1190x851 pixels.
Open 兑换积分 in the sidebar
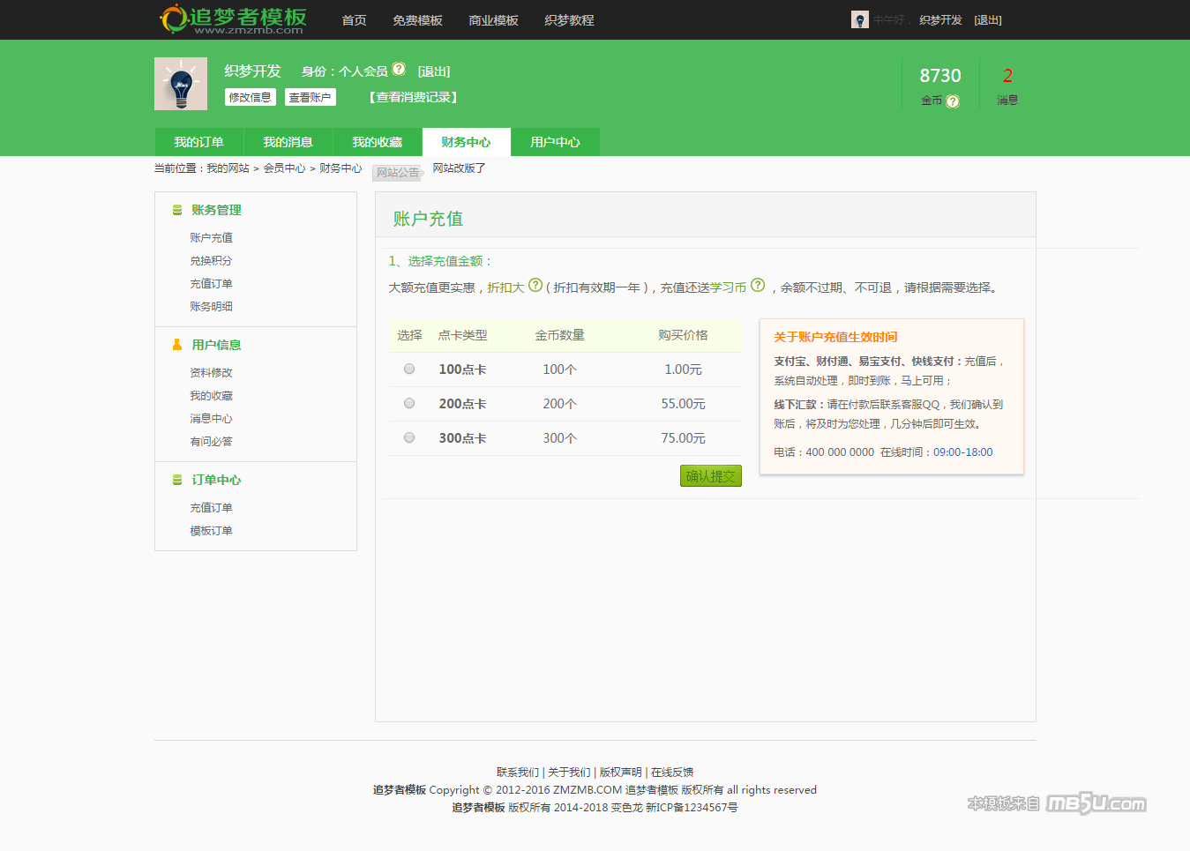(x=211, y=261)
